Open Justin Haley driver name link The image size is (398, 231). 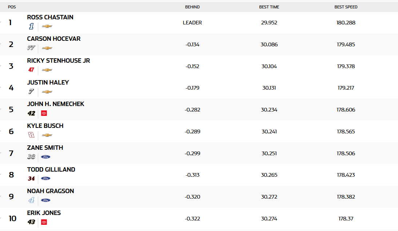48,82
